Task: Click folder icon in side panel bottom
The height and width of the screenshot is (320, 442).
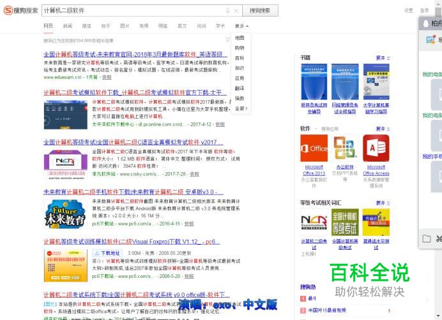Action: click(x=427, y=238)
